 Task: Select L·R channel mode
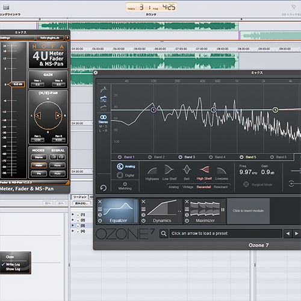click(x=103, y=131)
